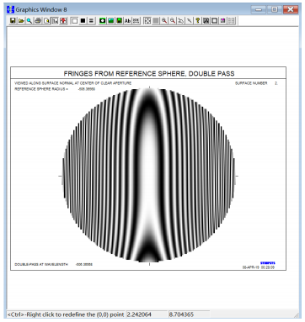Click the second red zoom magnifier icon
This screenshot has height=322, width=305.
pos(173,21)
